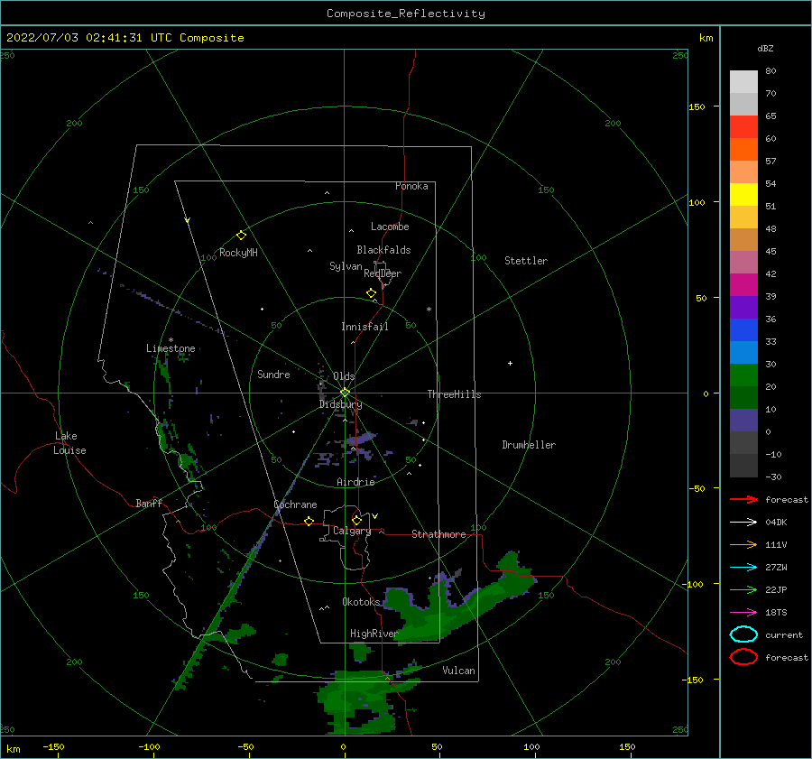Click the magenta 42-39 dBZ color swatch

click(x=743, y=285)
